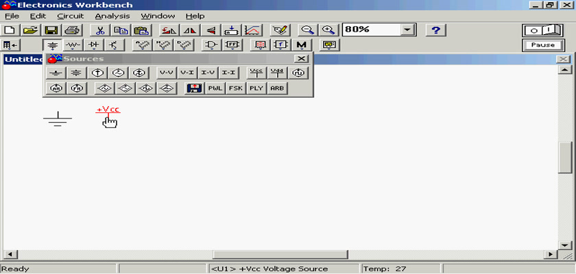Select the piecewise linear source disk icon
Screen dimensions: 576x274
[195, 88]
